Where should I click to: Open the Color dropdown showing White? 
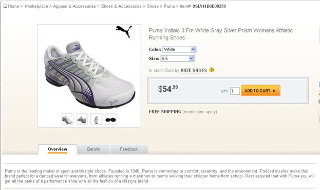click(179, 49)
